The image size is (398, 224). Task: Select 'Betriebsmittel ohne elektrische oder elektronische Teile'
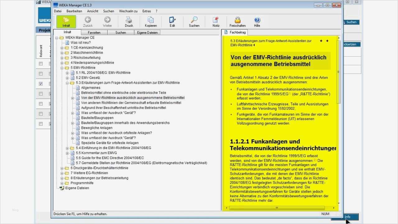click(x=123, y=93)
